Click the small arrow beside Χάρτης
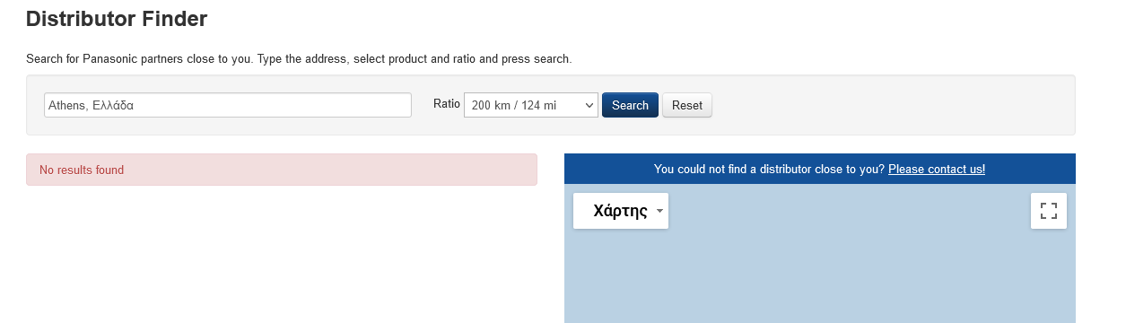 [x=659, y=212]
